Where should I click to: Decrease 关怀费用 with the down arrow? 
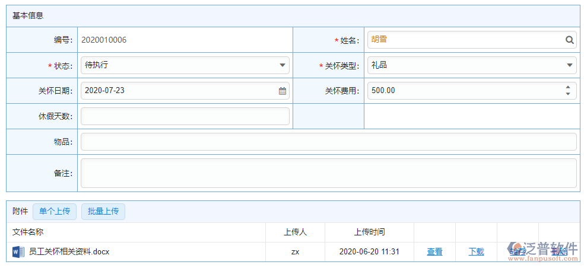point(568,94)
